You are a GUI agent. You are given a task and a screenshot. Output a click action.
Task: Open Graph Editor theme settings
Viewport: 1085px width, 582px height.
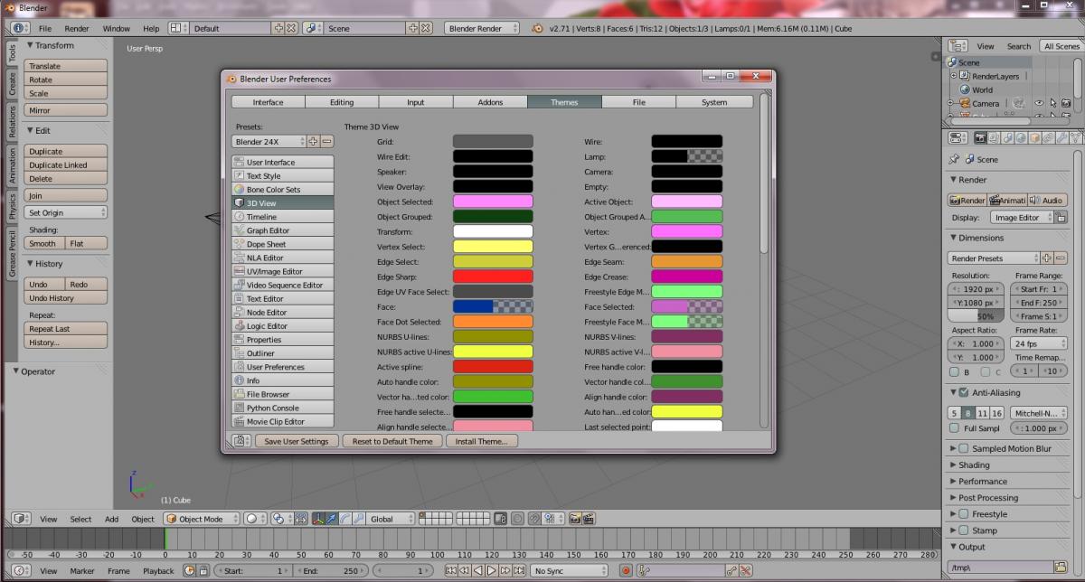tap(283, 230)
